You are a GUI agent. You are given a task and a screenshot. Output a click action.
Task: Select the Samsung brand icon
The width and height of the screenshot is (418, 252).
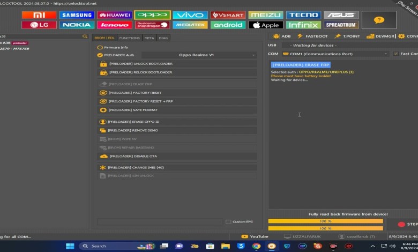tap(77, 15)
